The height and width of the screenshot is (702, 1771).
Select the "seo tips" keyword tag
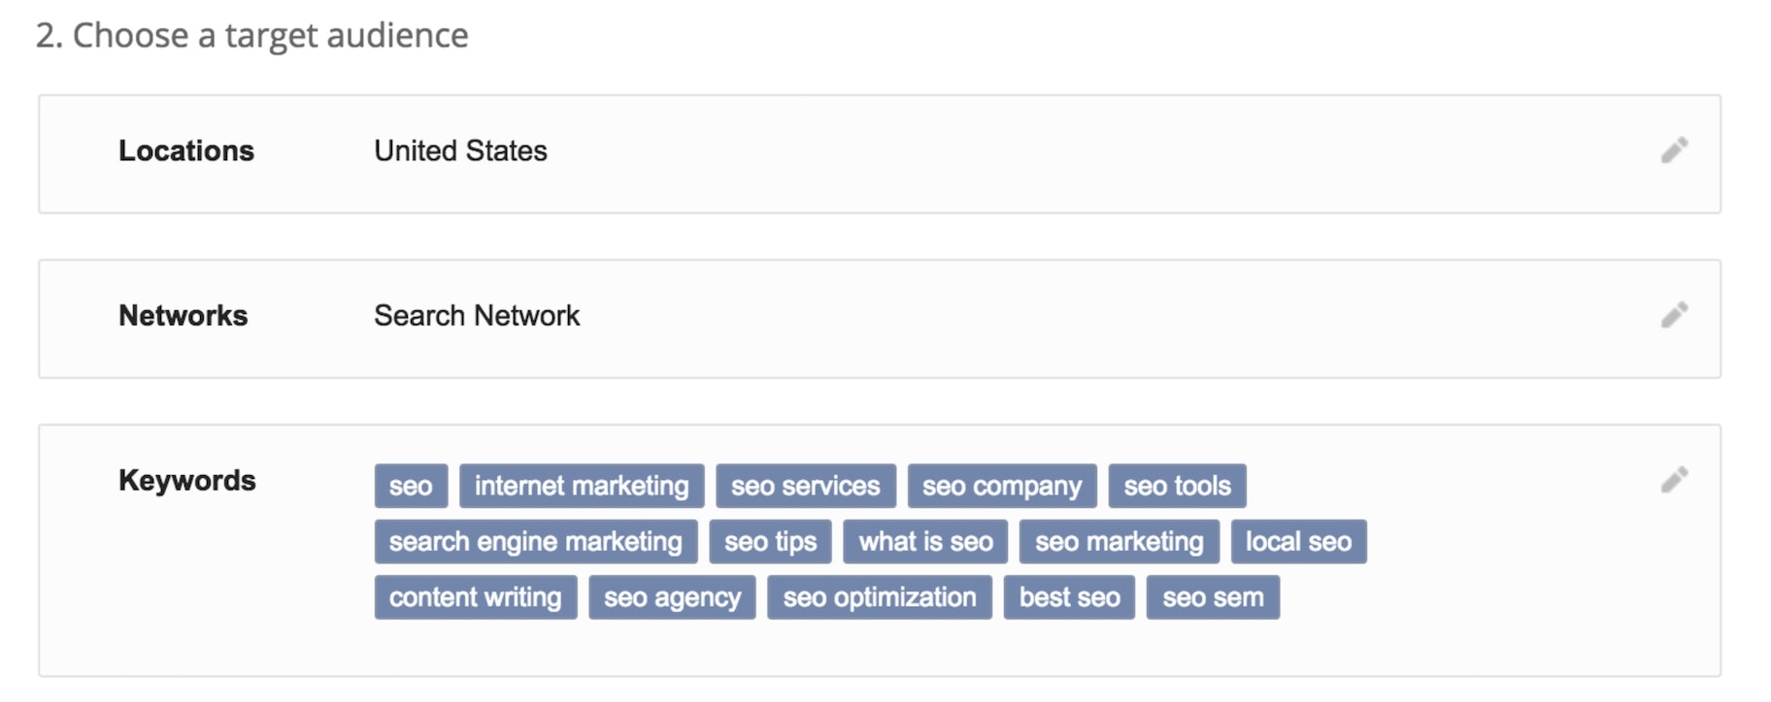(771, 541)
